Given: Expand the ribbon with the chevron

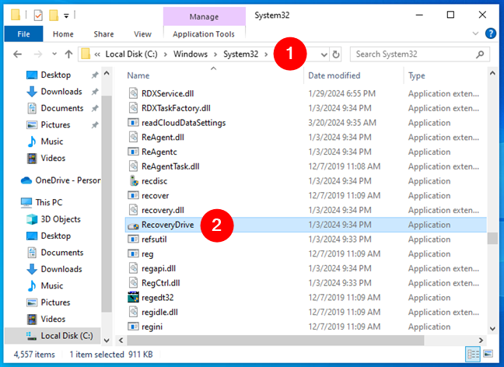Looking at the screenshot, I should pos(475,33).
